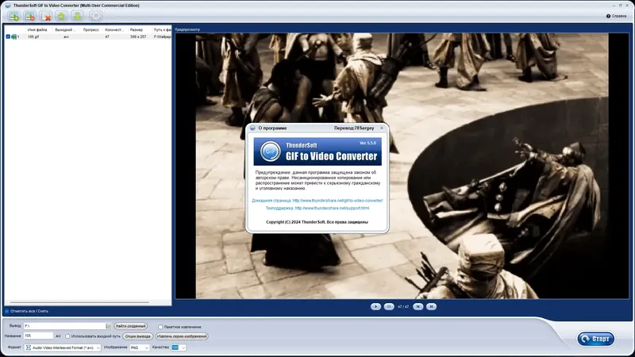Click the Предпросмотр panel label
Image resolution: width=635 pixels, height=357 pixels.
point(187,29)
